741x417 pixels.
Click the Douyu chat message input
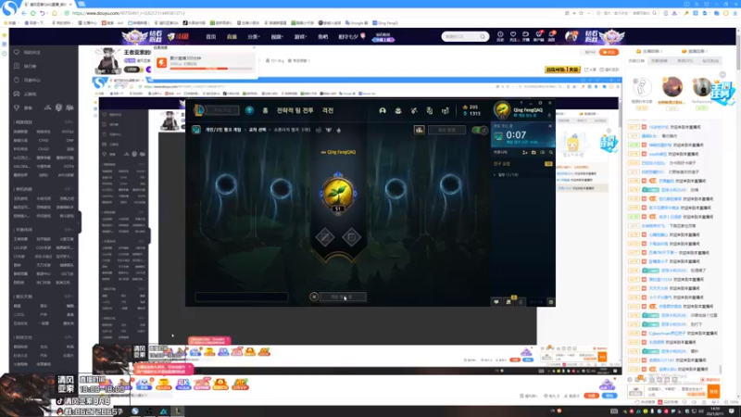(x=676, y=391)
